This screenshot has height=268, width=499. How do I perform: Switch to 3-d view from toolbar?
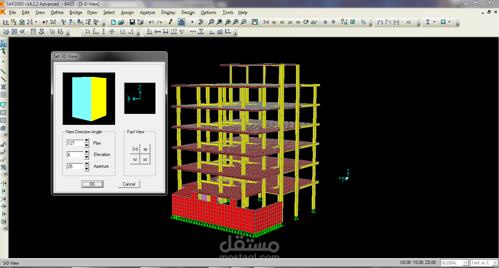(266, 22)
